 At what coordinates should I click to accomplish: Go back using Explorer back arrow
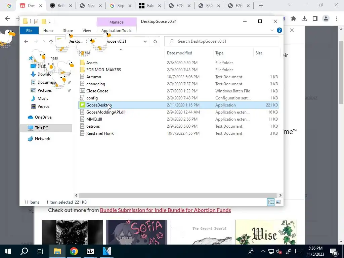tap(26, 41)
